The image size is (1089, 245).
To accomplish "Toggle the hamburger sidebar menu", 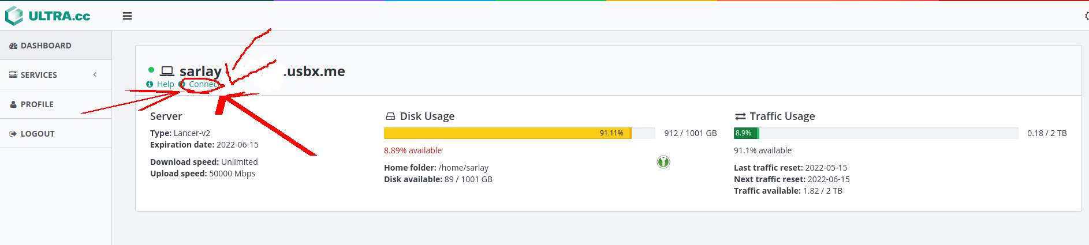I will click(128, 16).
